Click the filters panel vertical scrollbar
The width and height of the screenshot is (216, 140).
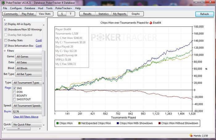pyautogui.click(x=44, y=83)
